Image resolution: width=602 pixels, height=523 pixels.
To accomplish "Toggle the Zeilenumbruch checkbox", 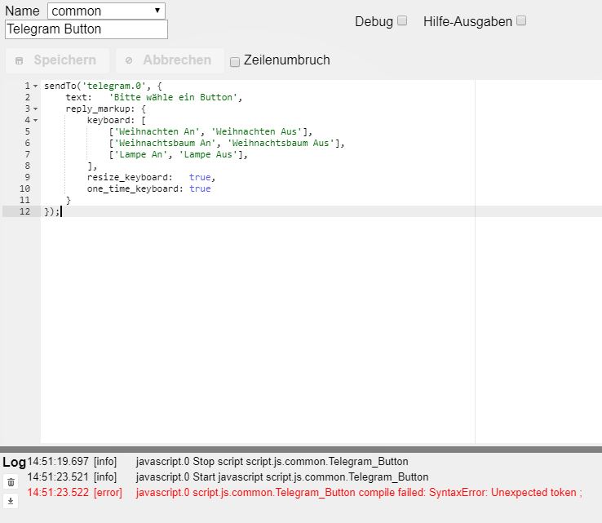I will [x=235, y=61].
